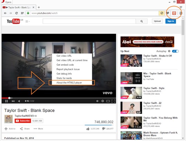Switch to theater mode
Image resolution: width=186 pixels, height=141 pixels.
[108, 101]
